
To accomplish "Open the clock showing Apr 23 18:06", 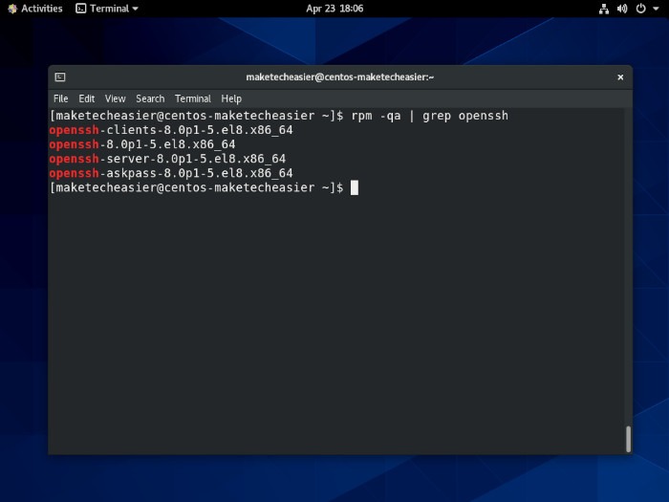I will tap(334, 9).
